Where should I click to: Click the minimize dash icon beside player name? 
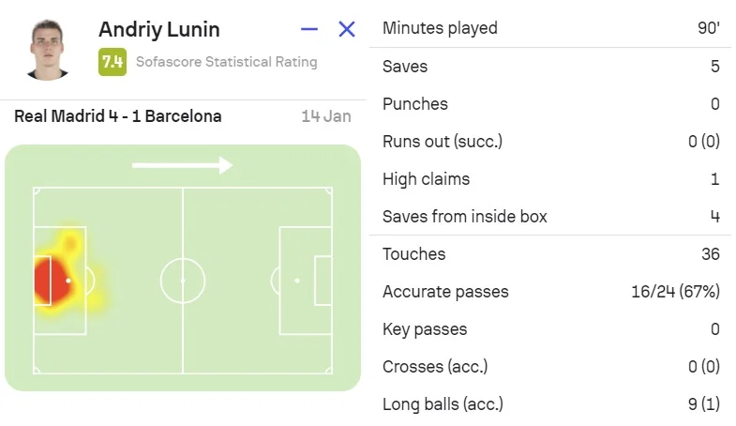tap(309, 29)
